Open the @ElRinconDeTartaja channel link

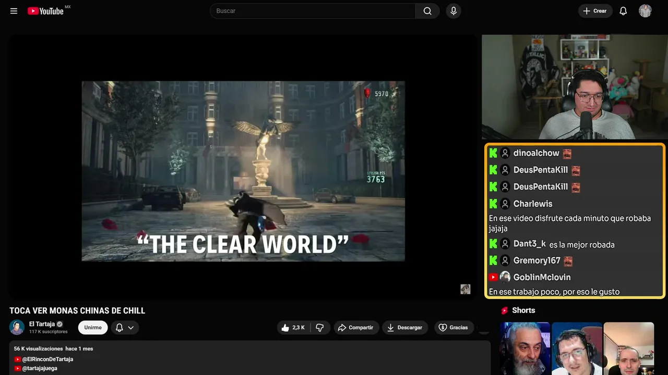click(47, 359)
